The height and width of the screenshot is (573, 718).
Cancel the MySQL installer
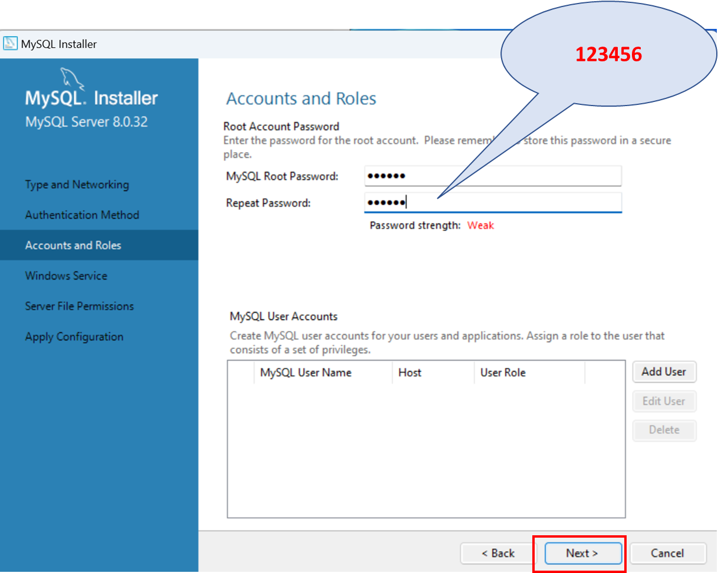pyautogui.click(x=668, y=554)
